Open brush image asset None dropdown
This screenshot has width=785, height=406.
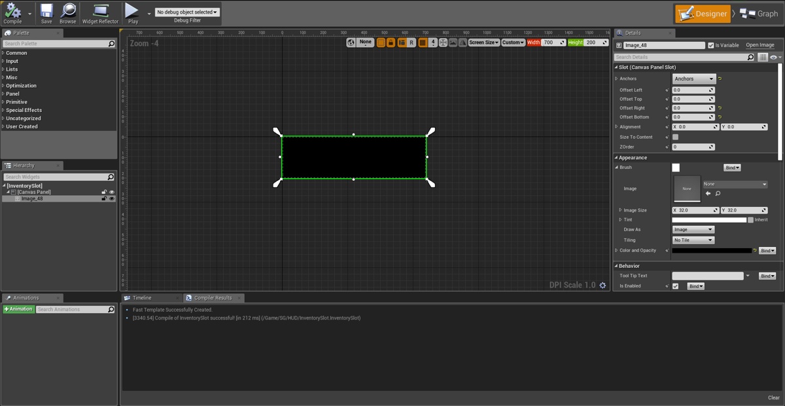click(735, 184)
